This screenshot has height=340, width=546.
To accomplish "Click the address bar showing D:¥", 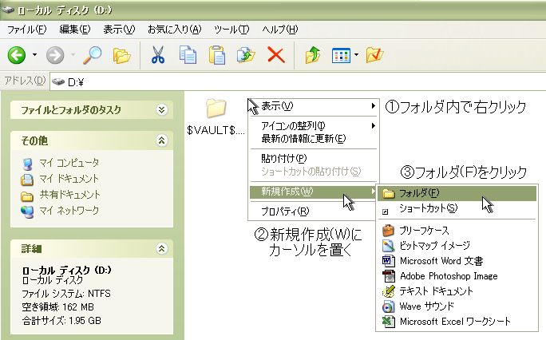I will pyautogui.click(x=295, y=81).
